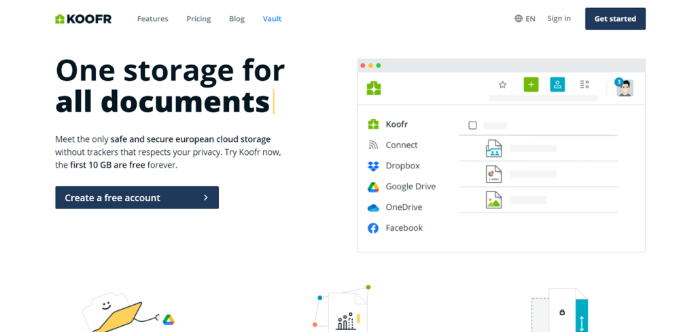Click the smiling folder illustration
Screen dimensions: 696x332
pos(113,313)
